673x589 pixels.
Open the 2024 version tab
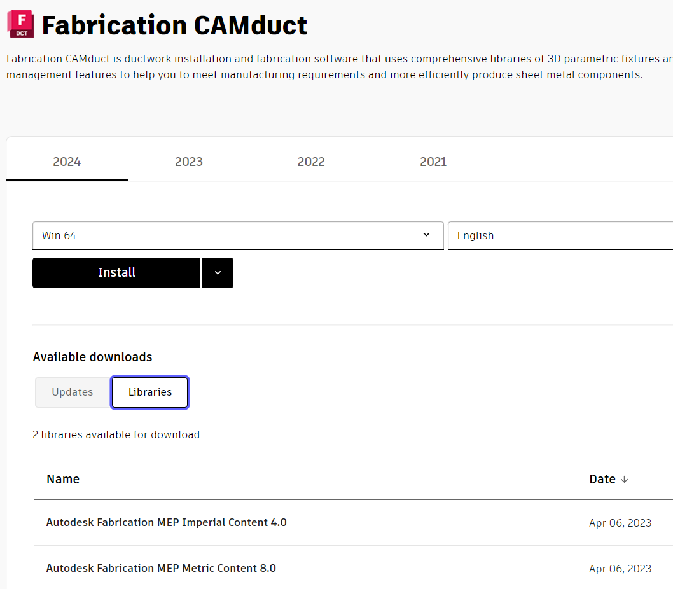click(x=67, y=162)
